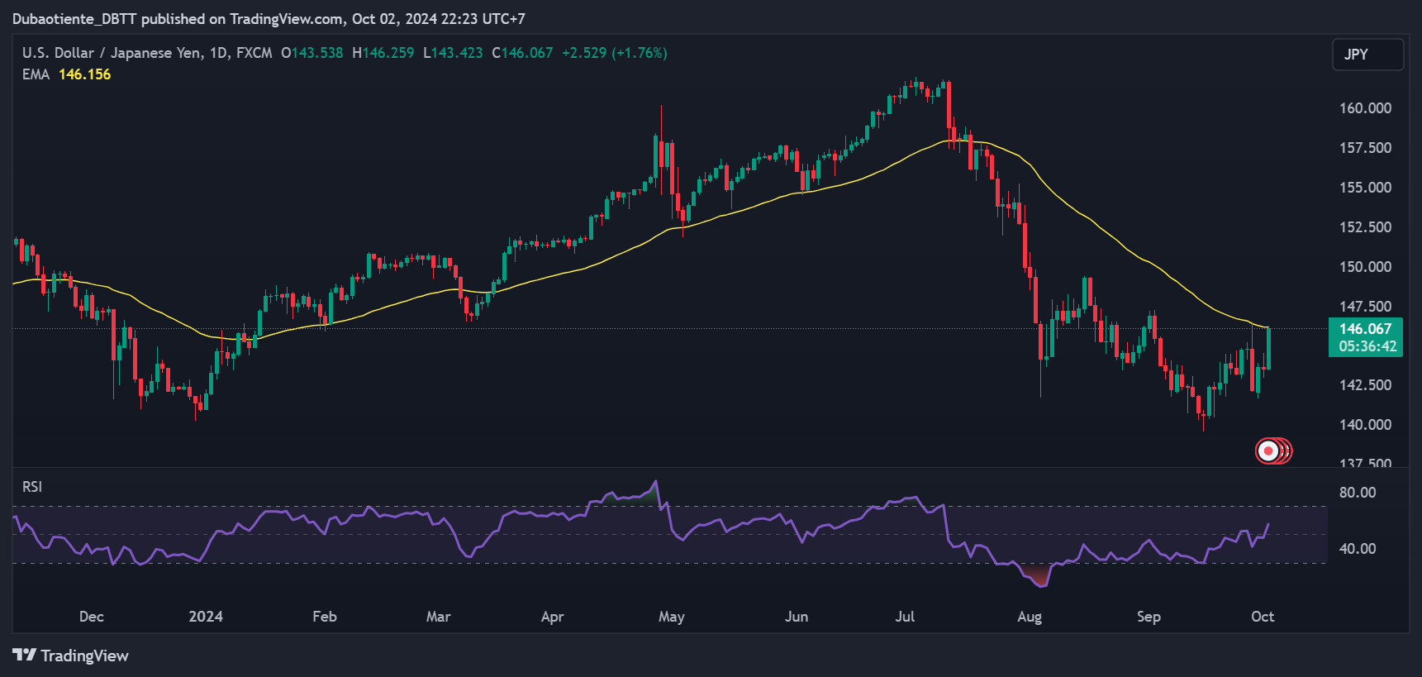Click the EMA indicator label
Screen dimensions: 1422x677
[36, 74]
